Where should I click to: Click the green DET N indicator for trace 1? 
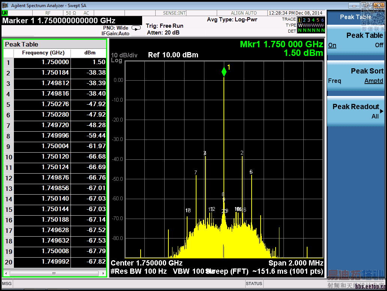[x=300, y=30]
